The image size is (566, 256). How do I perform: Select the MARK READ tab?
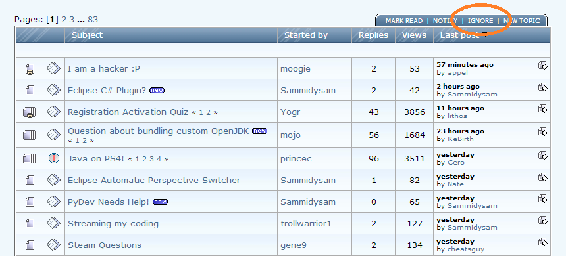tap(404, 21)
